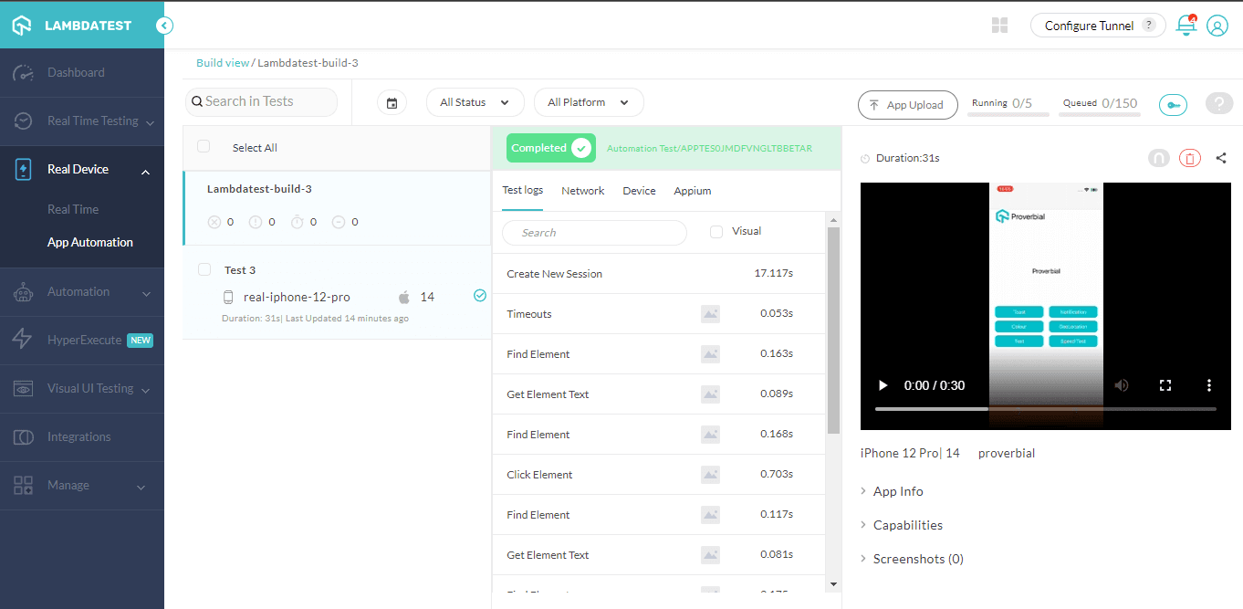Screen dimensions: 1243x609
Task: Open the All Platform dropdown
Action: (x=589, y=102)
